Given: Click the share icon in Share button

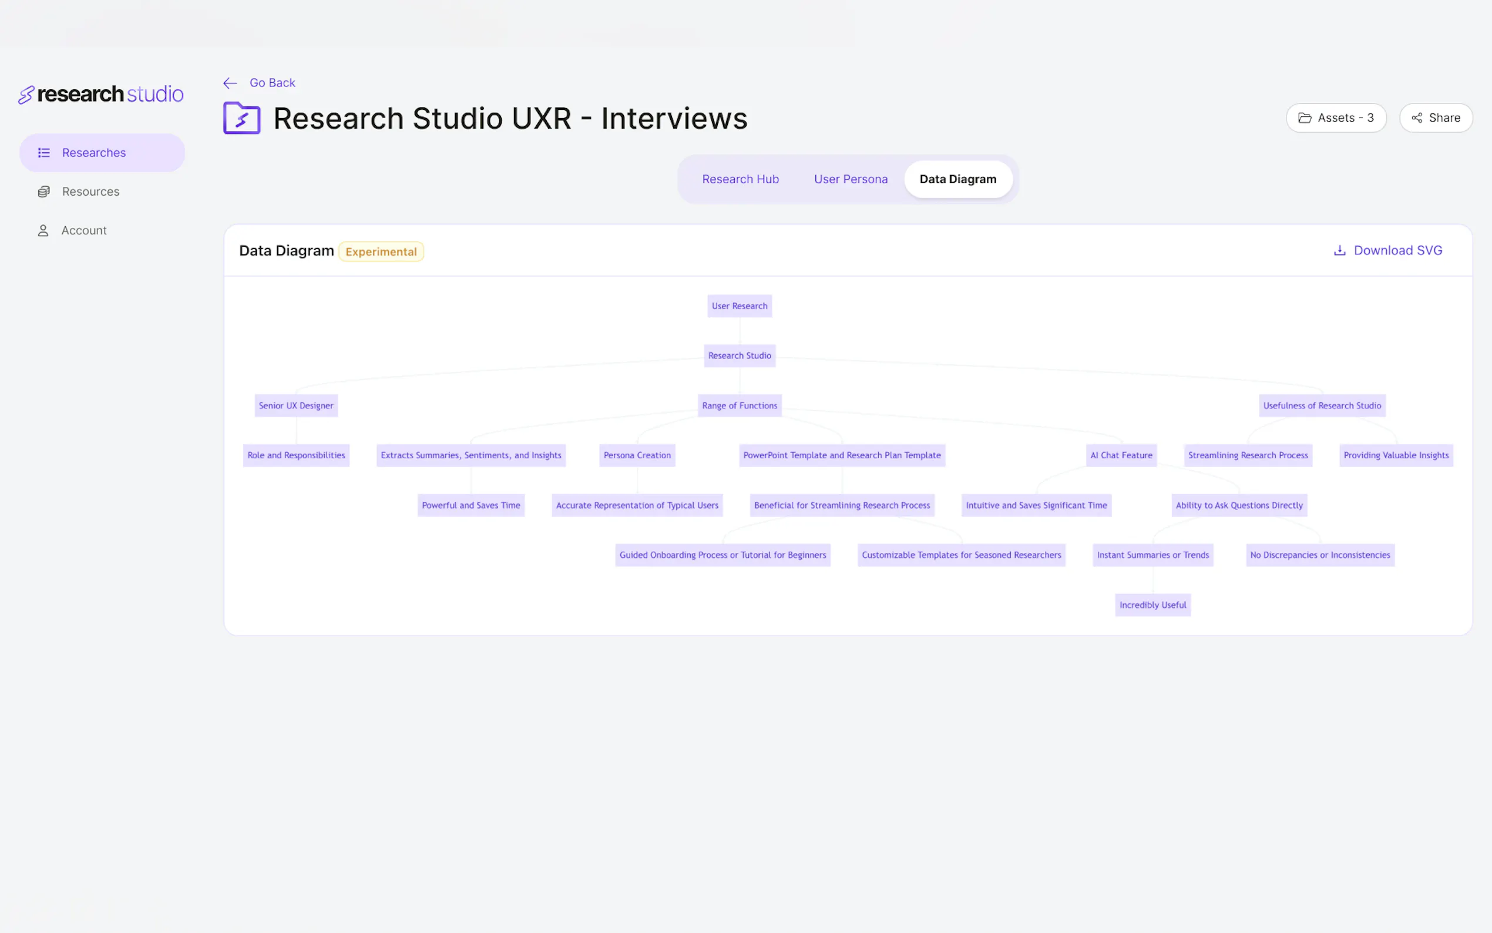Looking at the screenshot, I should click(1417, 118).
